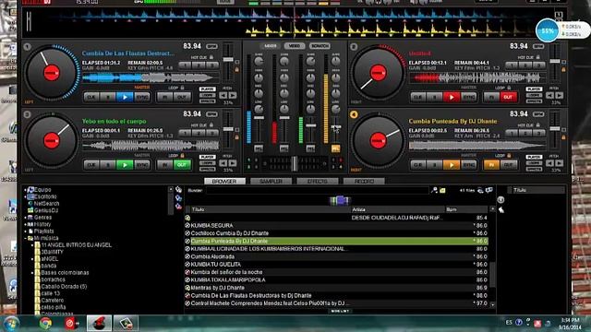Screen dimensions: 591x332
Task: Expand the Playlists tree node
Action: (x=26, y=231)
